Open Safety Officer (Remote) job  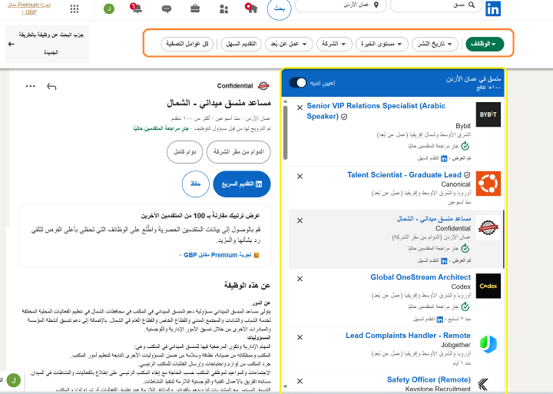point(429,379)
